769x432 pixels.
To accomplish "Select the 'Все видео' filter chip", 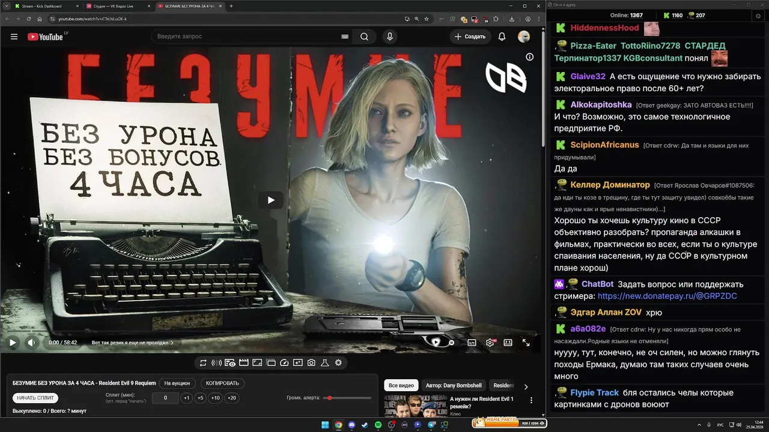I will (x=401, y=385).
